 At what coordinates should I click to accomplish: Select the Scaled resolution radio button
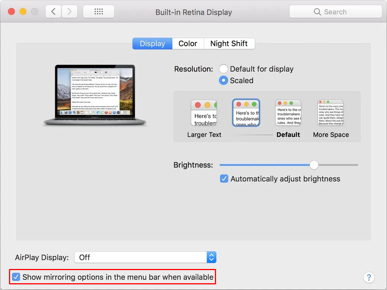point(223,80)
